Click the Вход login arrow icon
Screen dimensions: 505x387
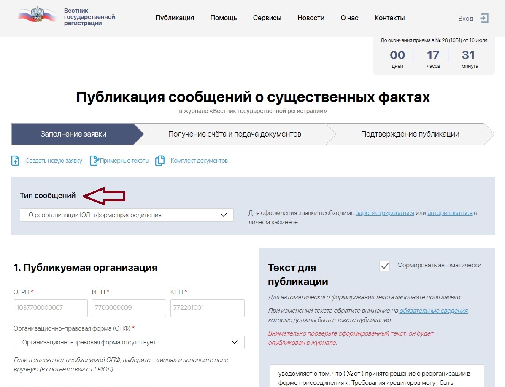(483, 18)
